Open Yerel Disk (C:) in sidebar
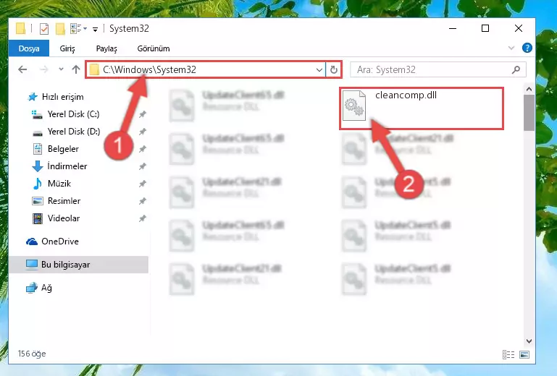The height and width of the screenshot is (376, 557). pos(73,114)
